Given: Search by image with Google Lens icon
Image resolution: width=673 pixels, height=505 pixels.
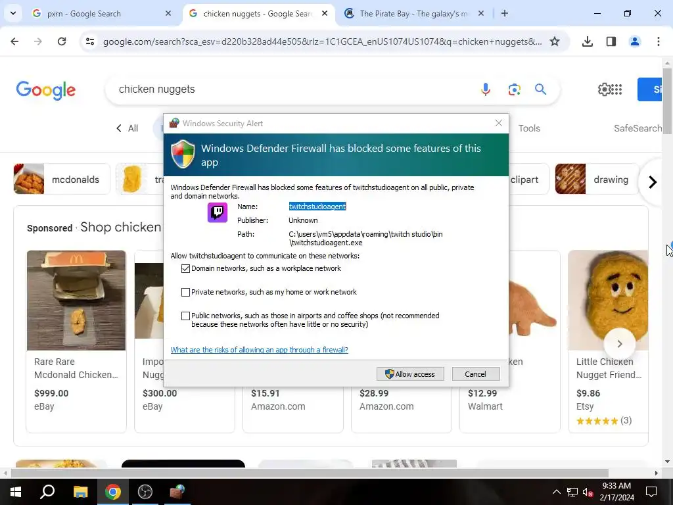Looking at the screenshot, I should [x=514, y=89].
